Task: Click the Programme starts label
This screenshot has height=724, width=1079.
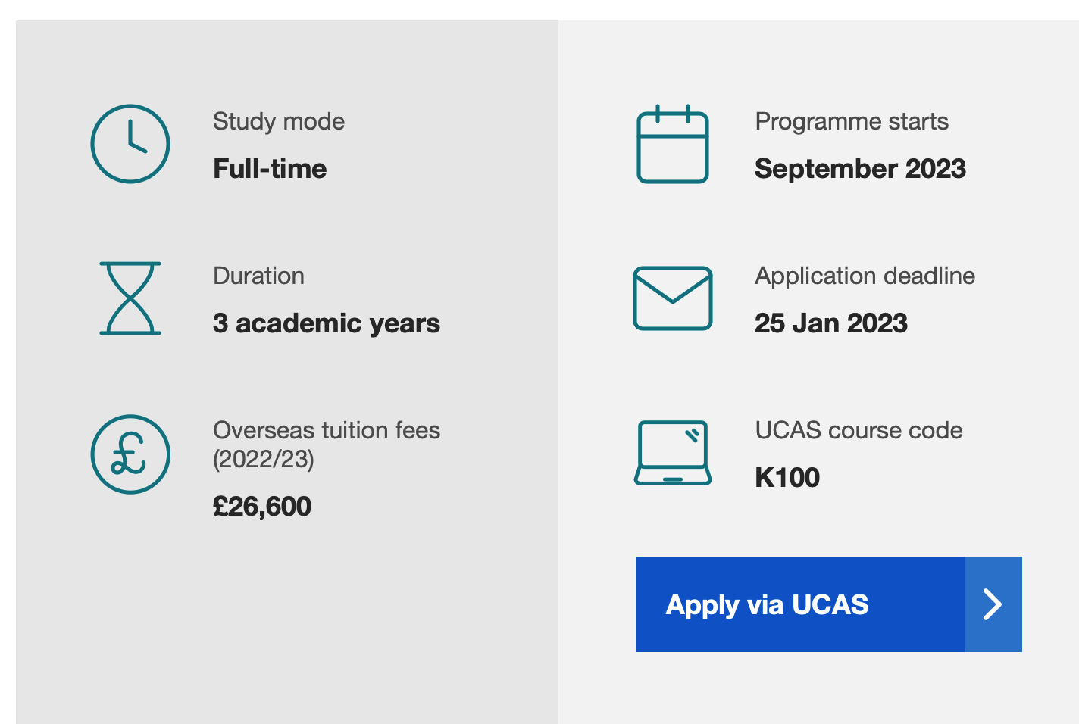Action: [x=852, y=121]
